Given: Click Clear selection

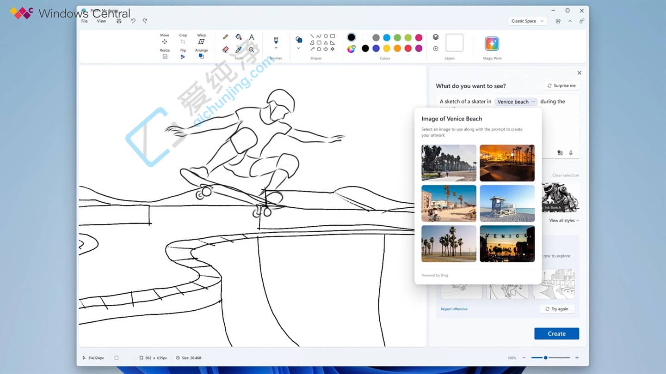Looking at the screenshot, I should click(566, 175).
